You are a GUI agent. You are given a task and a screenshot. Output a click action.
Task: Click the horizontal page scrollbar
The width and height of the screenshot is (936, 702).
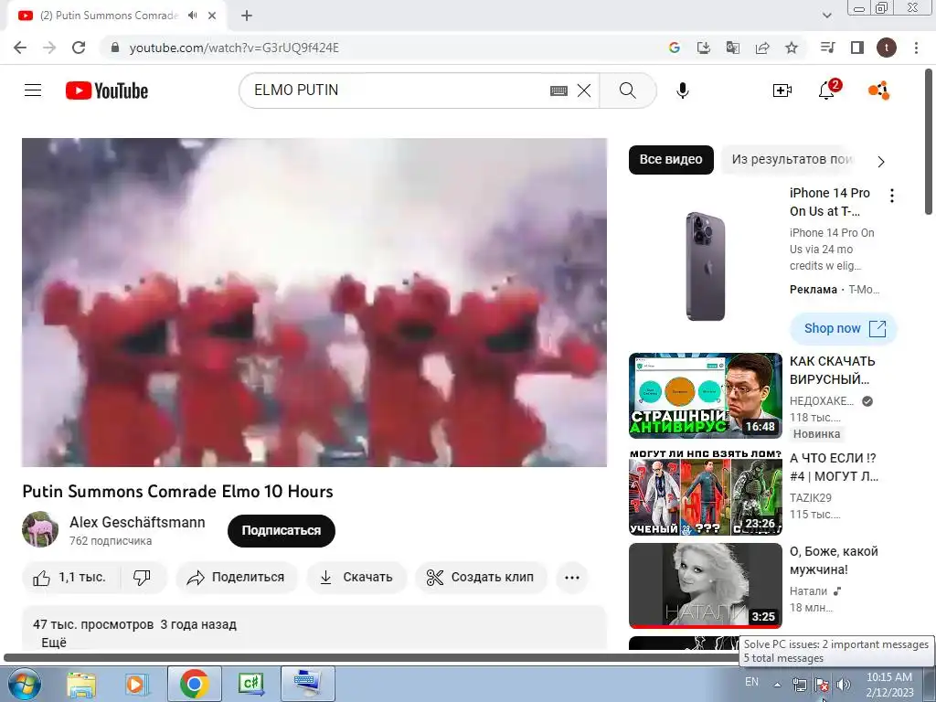[x=370, y=658]
